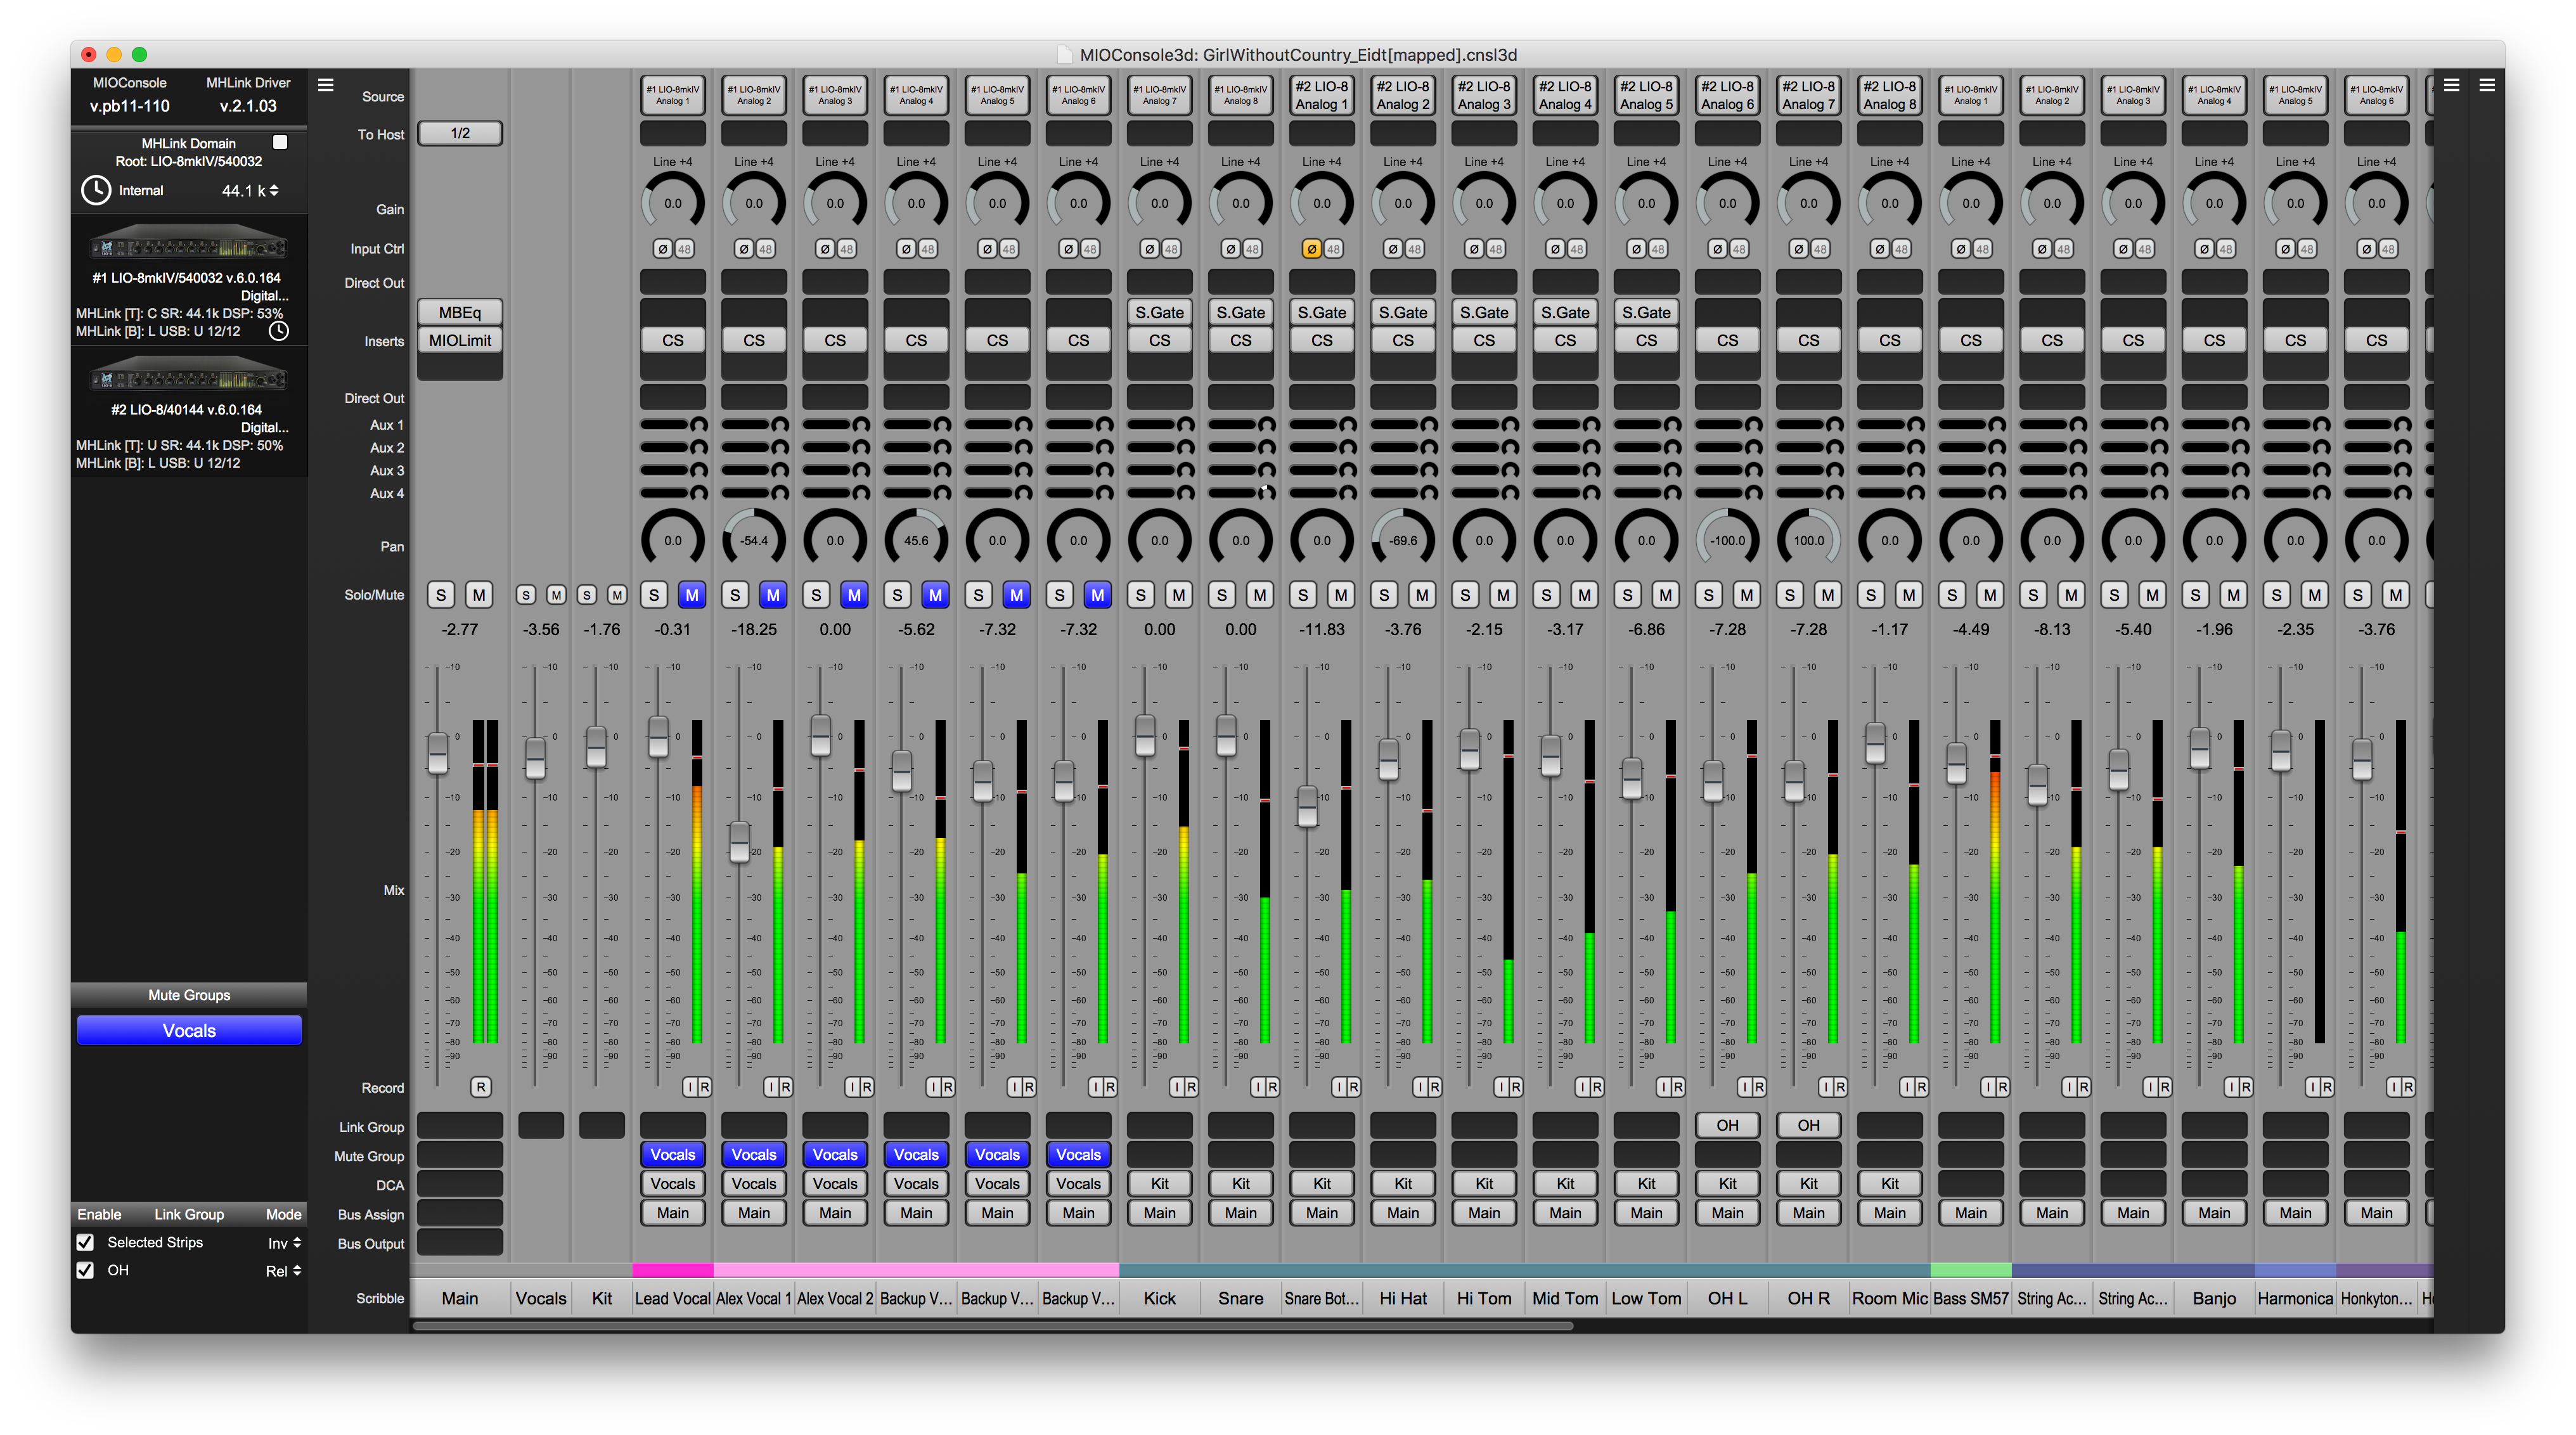Uncheck the Selected Strips link group checkbox
This screenshot has height=1435, width=2576.
[x=85, y=1242]
